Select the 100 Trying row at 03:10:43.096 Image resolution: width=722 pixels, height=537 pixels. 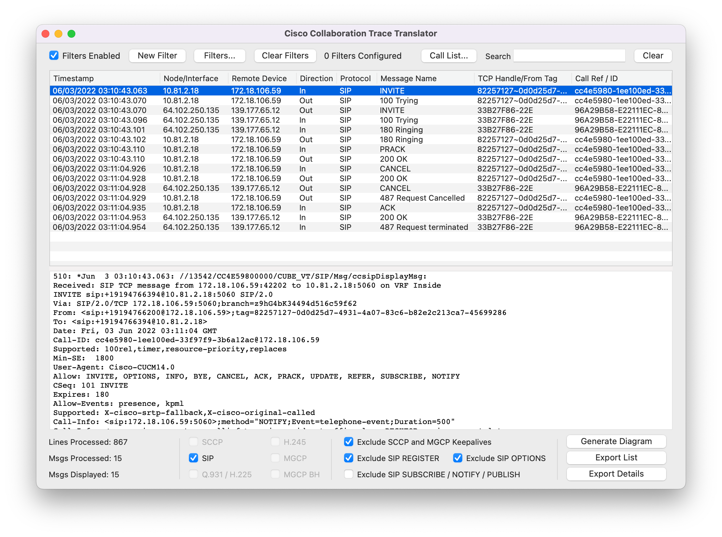[x=361, y=120]
